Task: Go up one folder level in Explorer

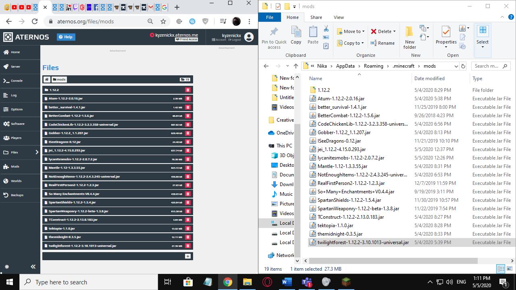Action: click(x=296, y=66)
